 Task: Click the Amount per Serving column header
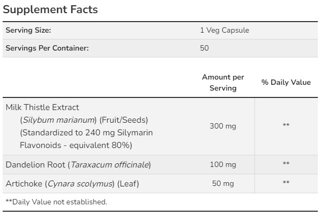(223, 83)
